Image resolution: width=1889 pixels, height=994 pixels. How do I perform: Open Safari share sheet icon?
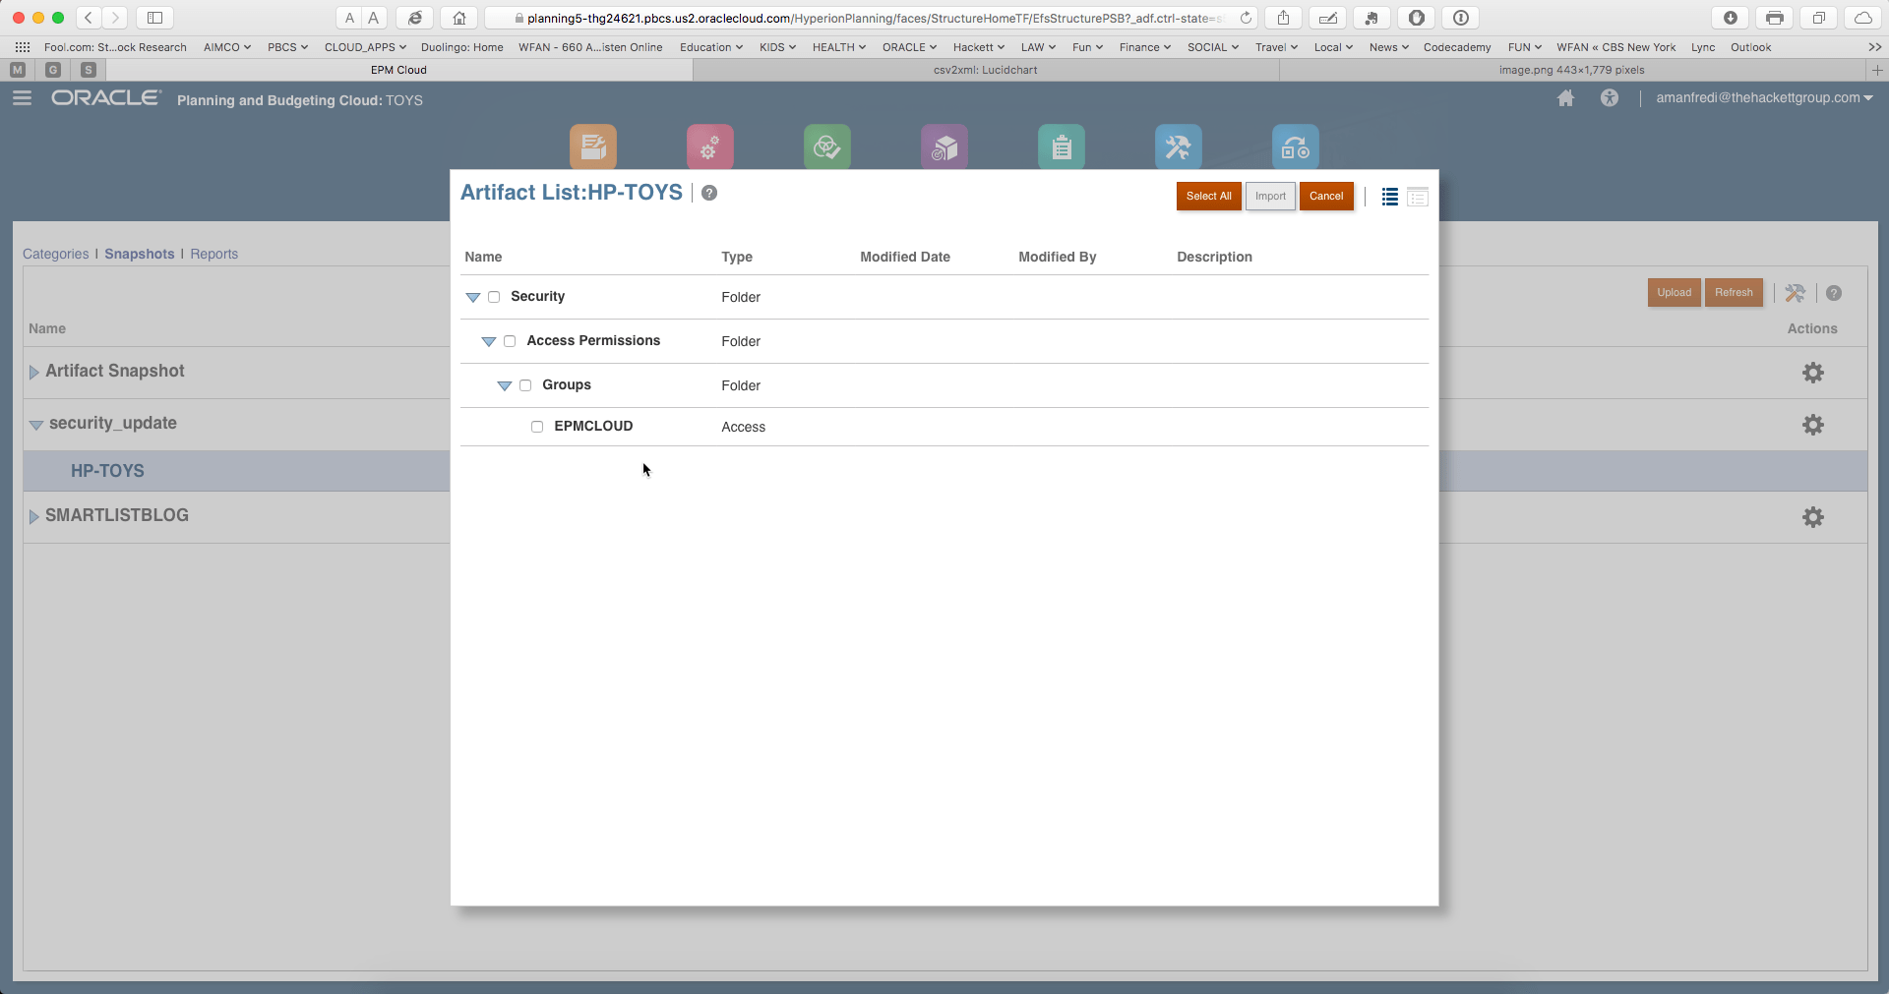1284,18
